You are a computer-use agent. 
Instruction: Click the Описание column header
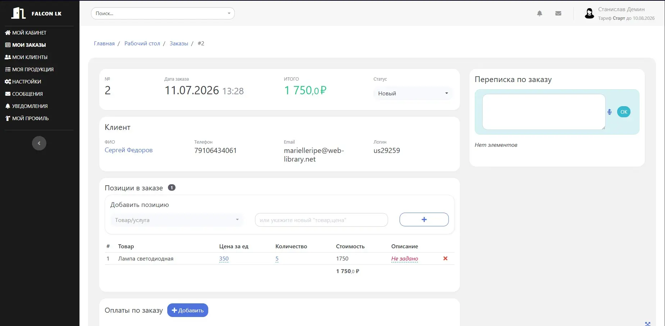click(405, 246)
